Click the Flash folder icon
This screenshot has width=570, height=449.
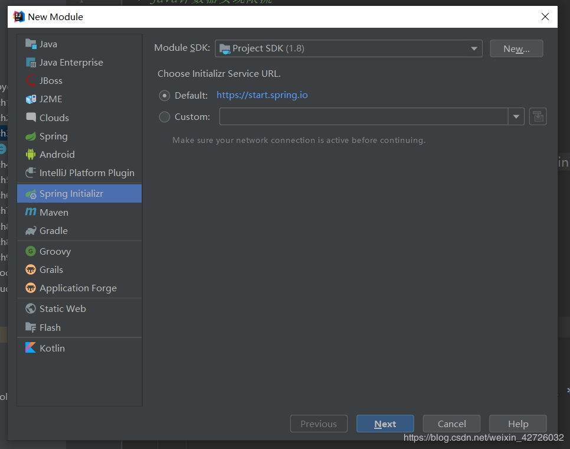click(x=31, y=327)
